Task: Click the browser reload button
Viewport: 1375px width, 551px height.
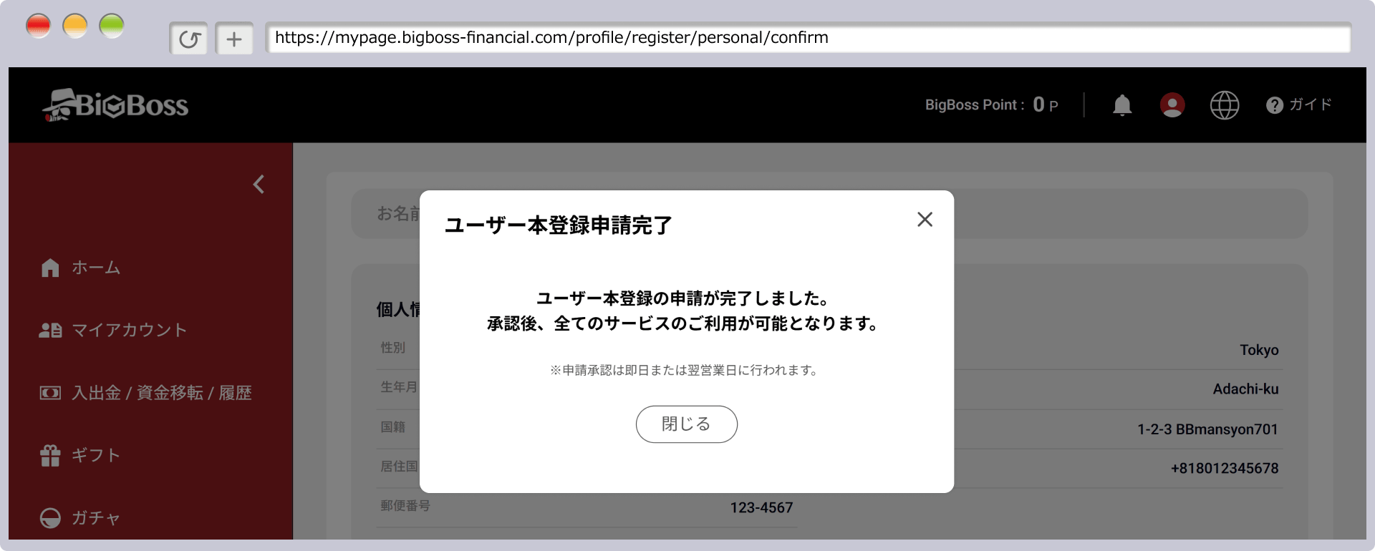Action: pos(189,39)
